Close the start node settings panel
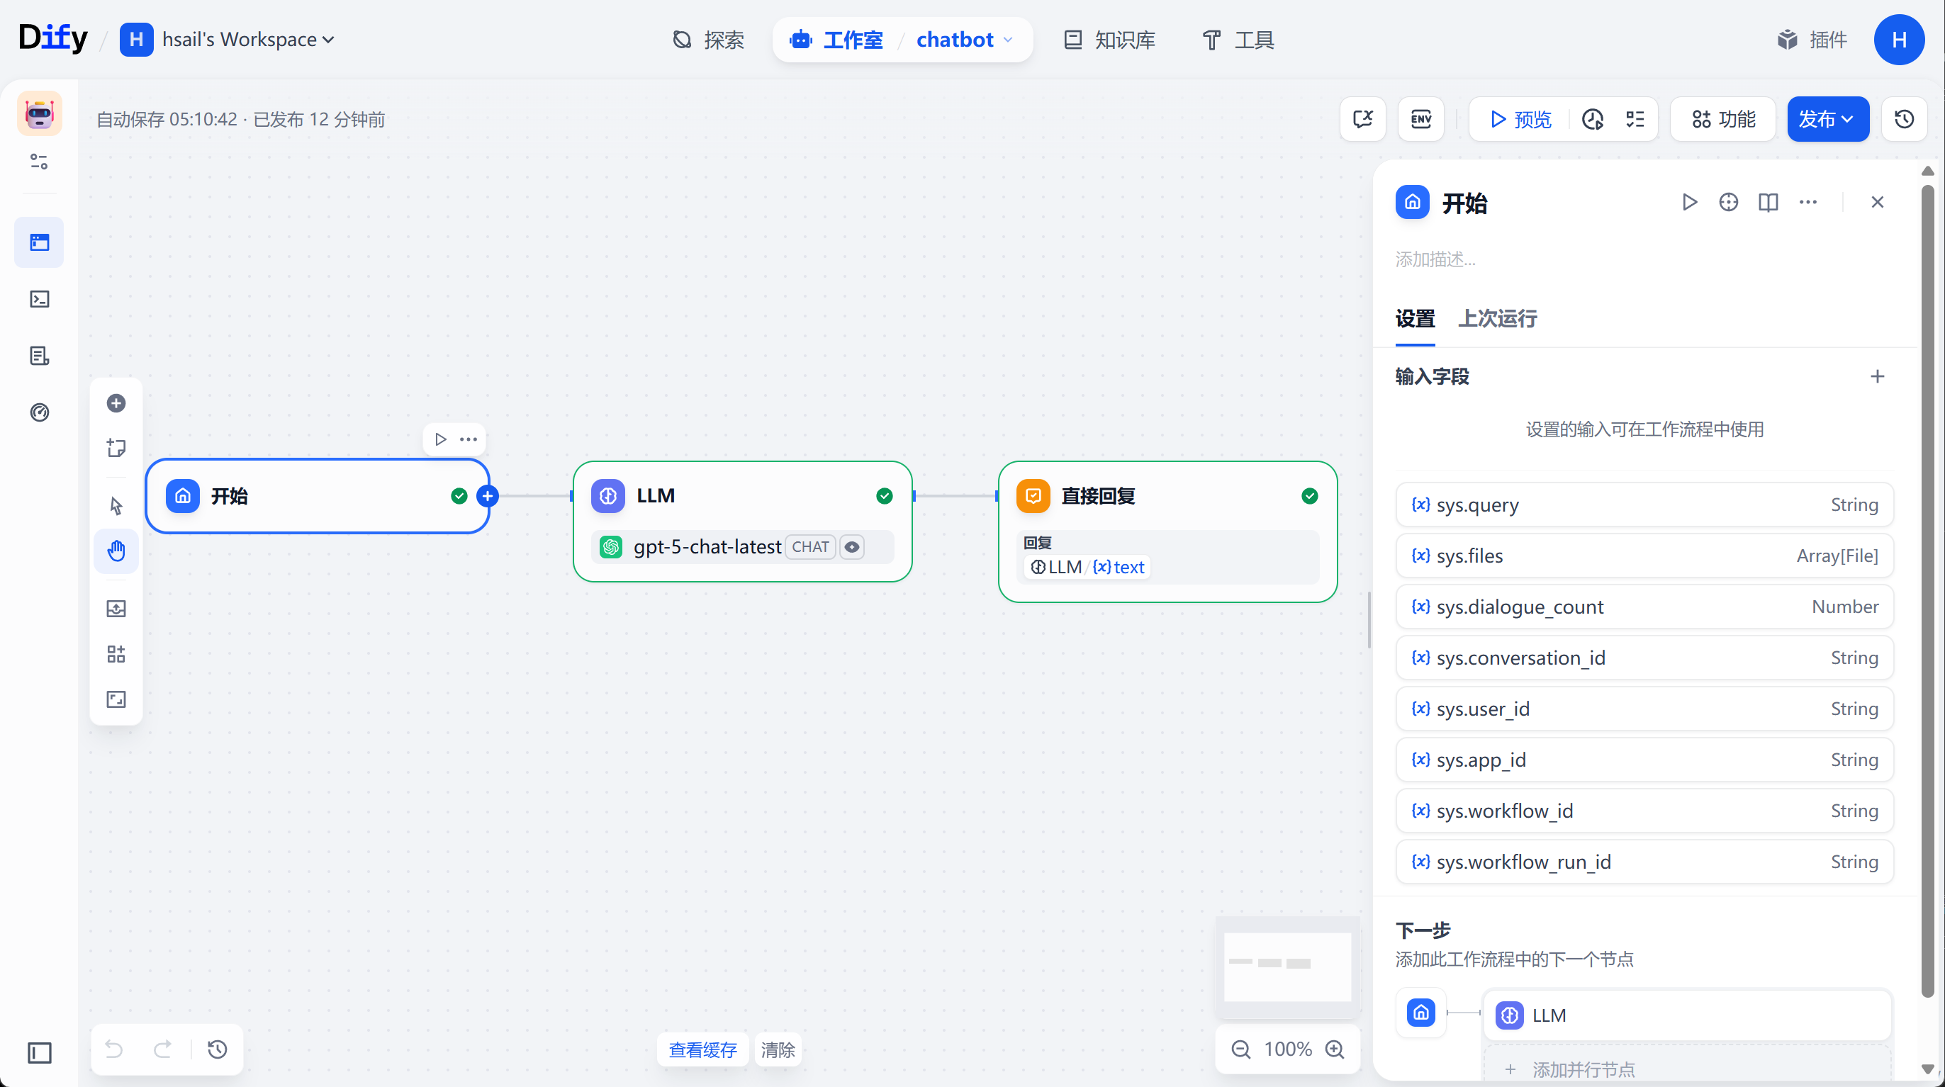 pos(1878,202)
